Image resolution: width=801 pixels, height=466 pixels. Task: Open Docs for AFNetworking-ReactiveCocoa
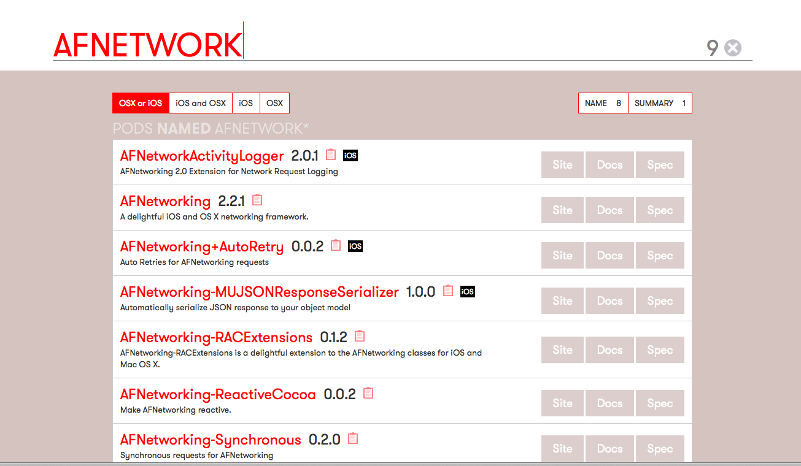[x=609, y=403]
